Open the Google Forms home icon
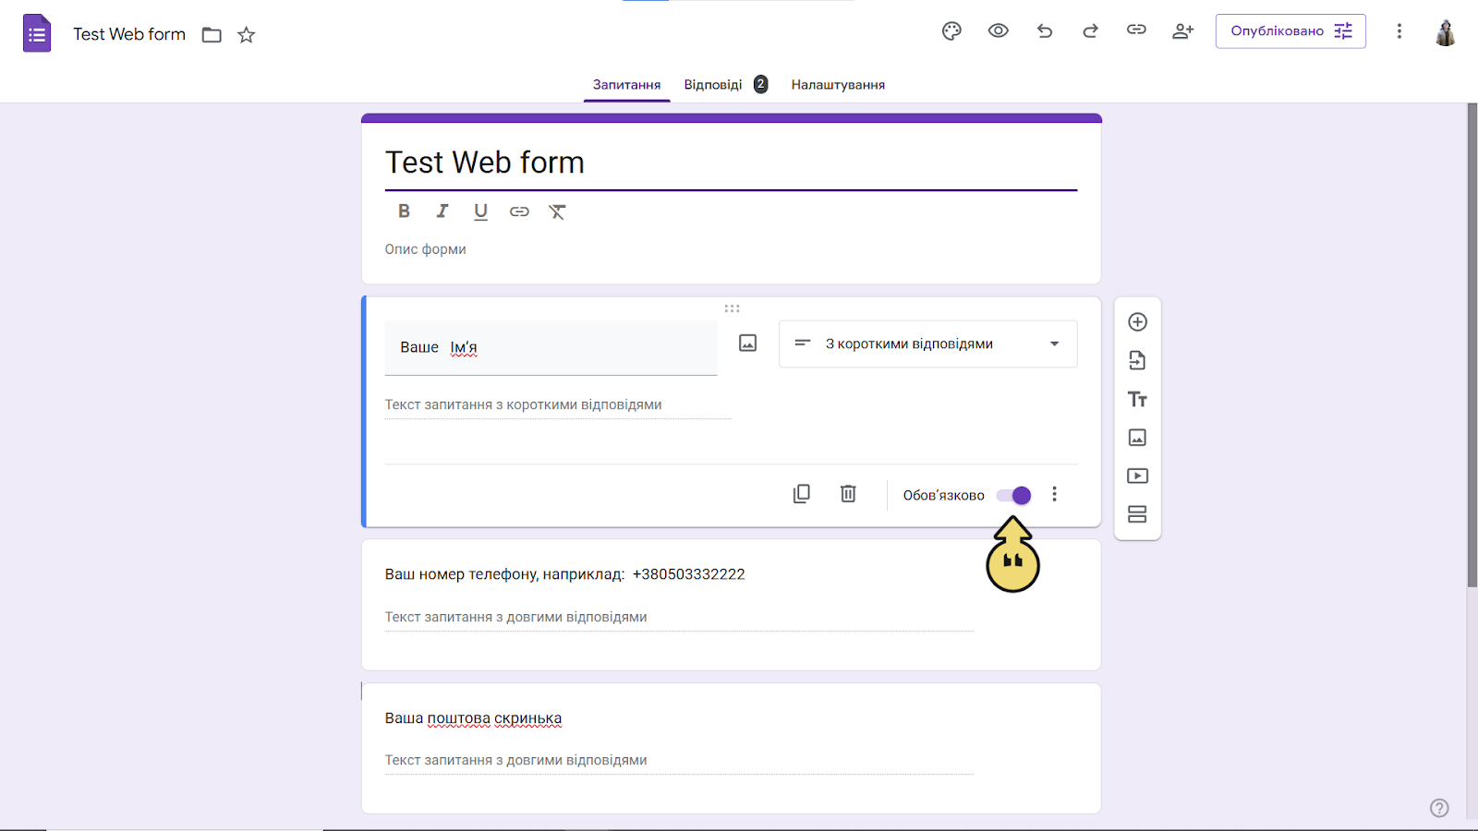Viewport: 1478px width, 831px height. click(37, 34)
